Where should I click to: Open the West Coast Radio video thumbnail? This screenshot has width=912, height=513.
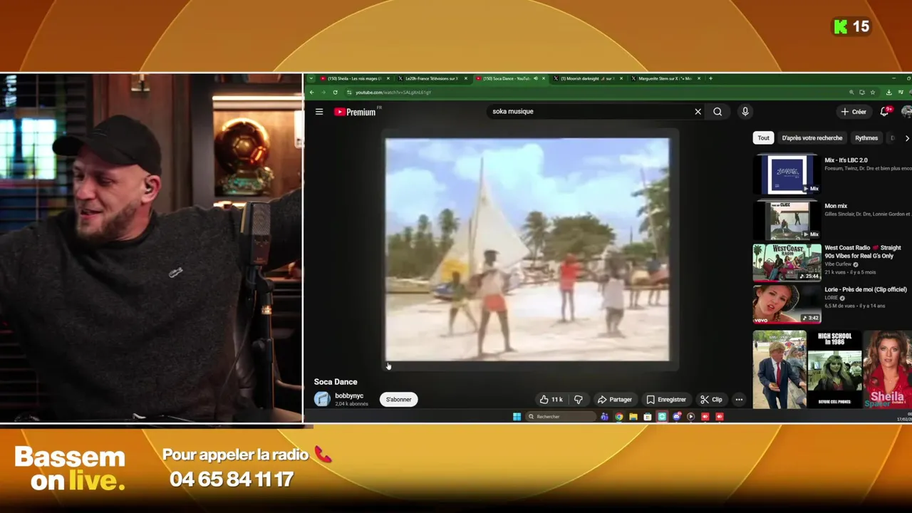point(787,262)
